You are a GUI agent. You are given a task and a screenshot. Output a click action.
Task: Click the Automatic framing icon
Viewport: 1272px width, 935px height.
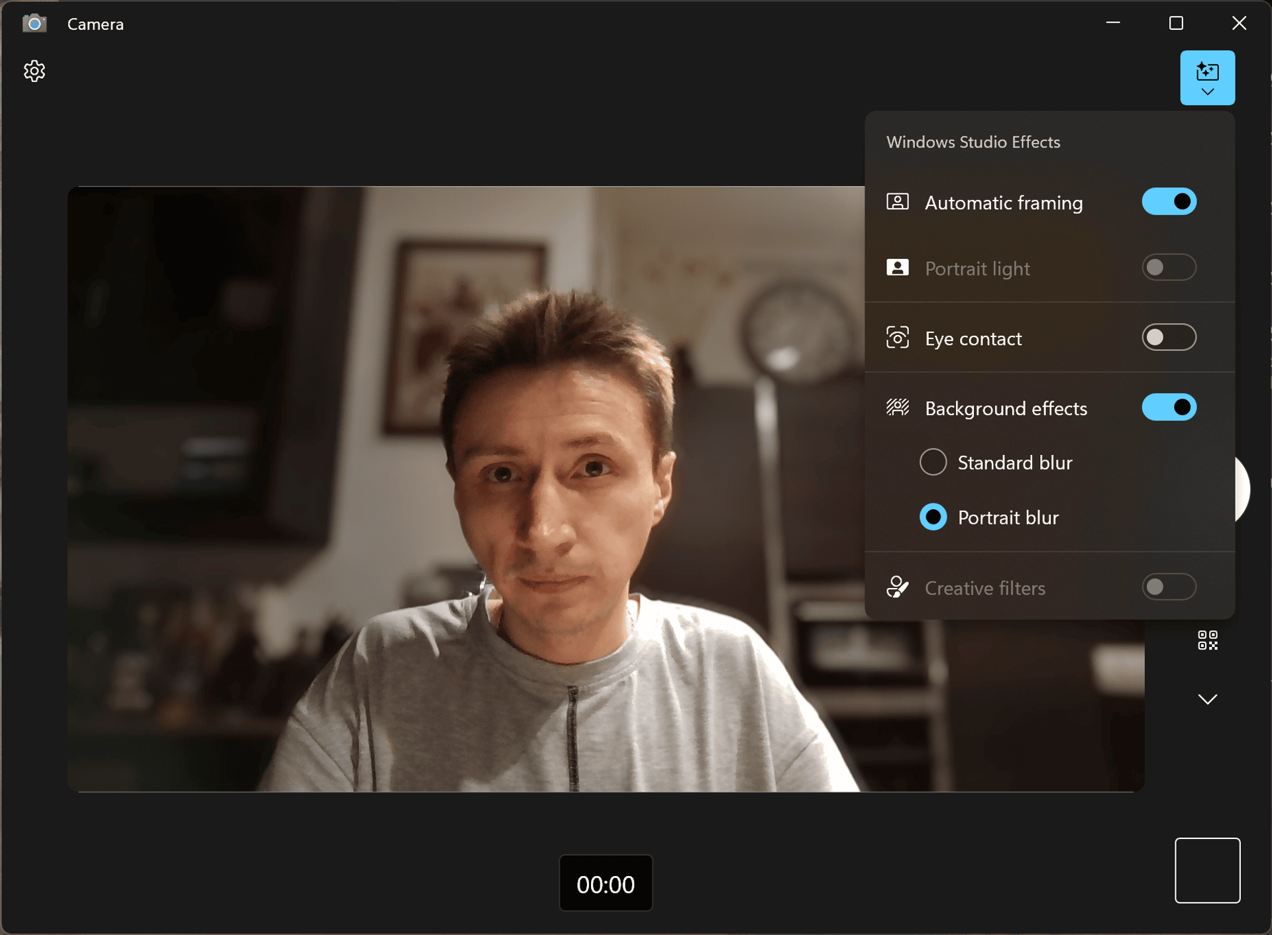tap(897, 202)
